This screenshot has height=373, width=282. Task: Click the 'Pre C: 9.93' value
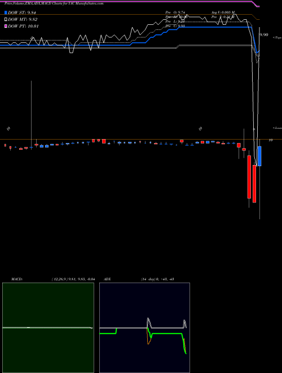tap(175, 25)
